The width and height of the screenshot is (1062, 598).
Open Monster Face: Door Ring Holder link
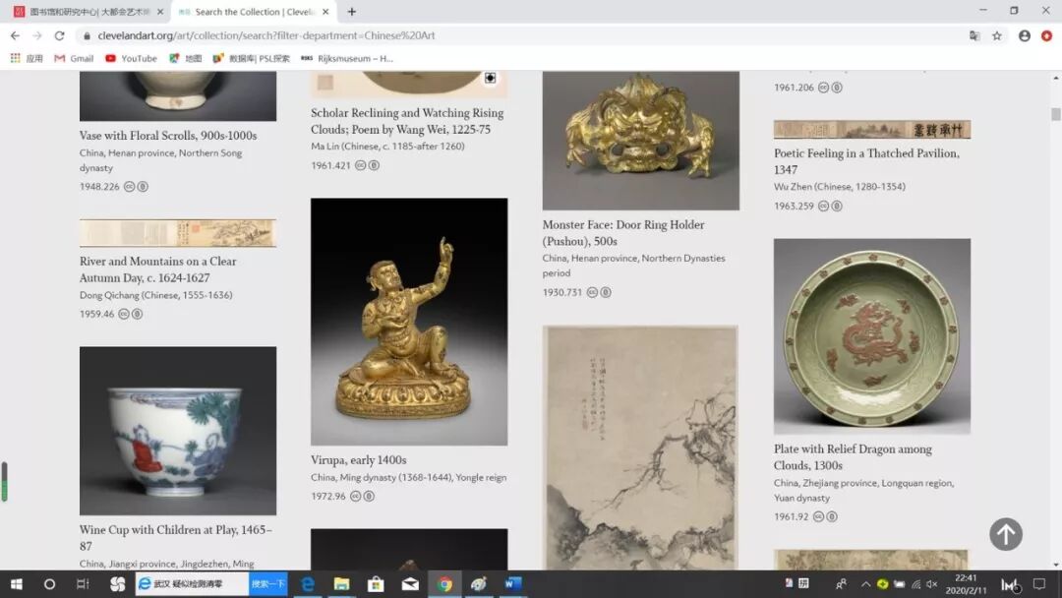coord(623,233)
